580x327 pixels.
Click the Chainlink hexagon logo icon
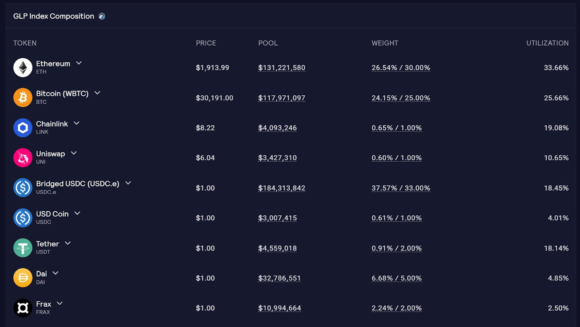tap(23, 128)
